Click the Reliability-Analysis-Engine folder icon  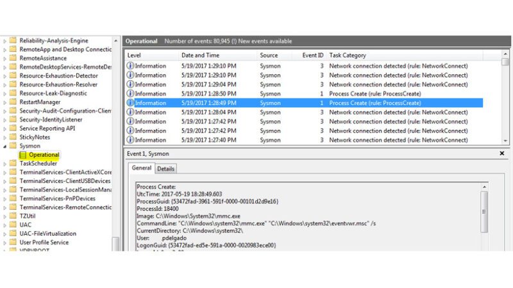pos(13,40)
